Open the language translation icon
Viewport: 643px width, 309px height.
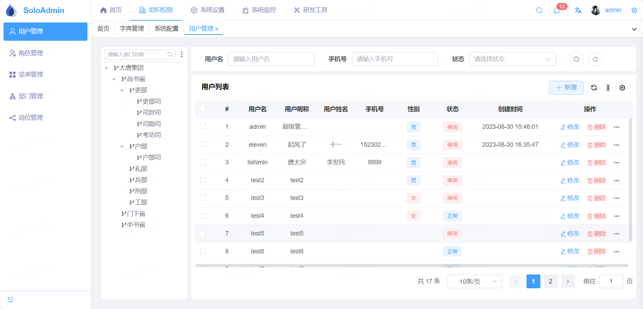click(x=578, y=10)
